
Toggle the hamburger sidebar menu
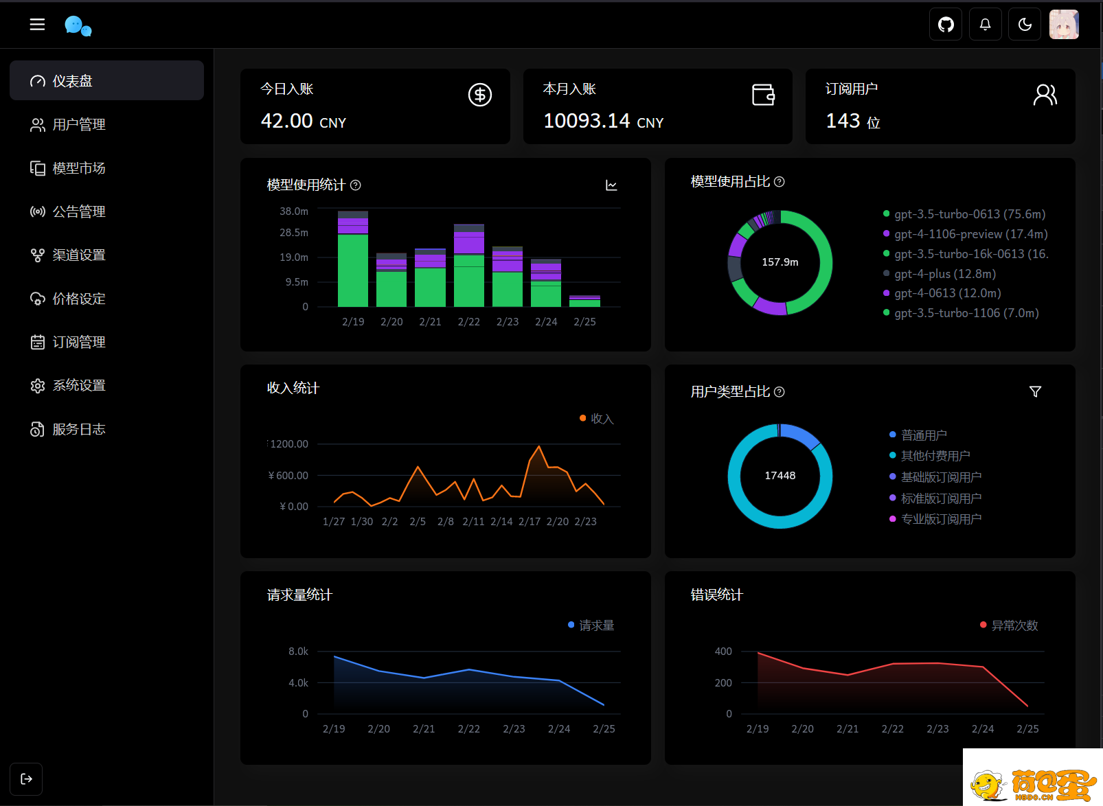(37, 25)
